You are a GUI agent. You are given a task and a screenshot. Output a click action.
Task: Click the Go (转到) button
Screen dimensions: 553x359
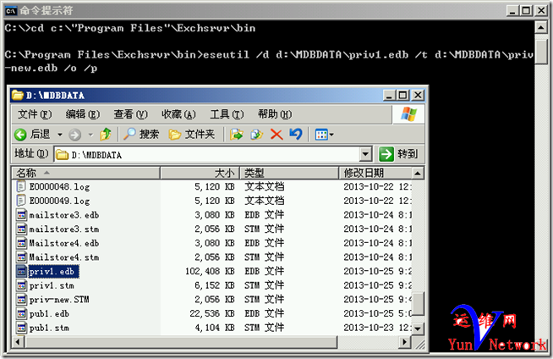click(x=398, y=154)
